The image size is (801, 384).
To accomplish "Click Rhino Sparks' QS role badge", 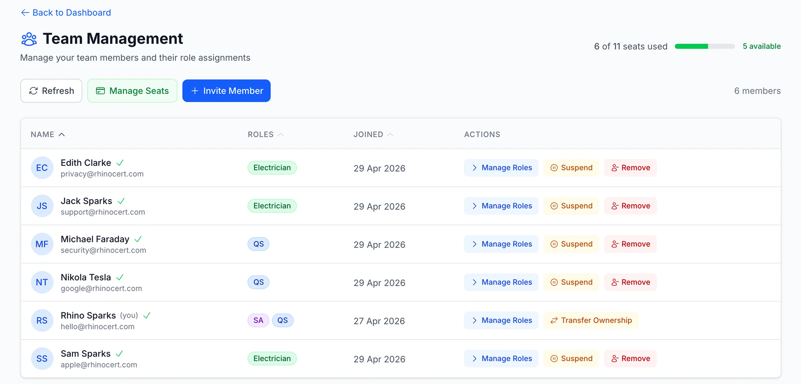I will point(283,320).
